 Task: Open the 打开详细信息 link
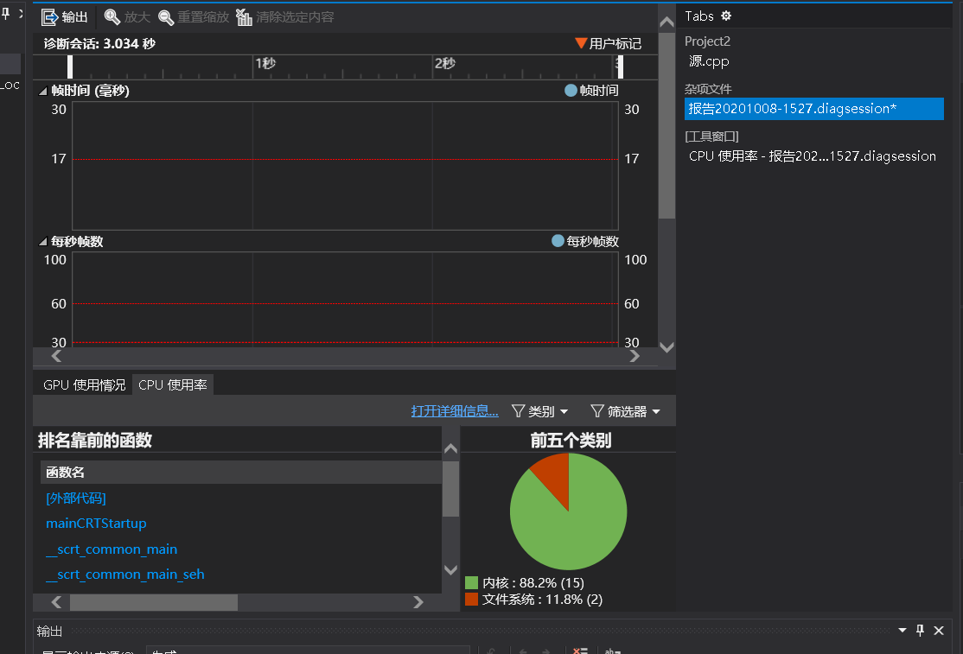pos(454,410)
